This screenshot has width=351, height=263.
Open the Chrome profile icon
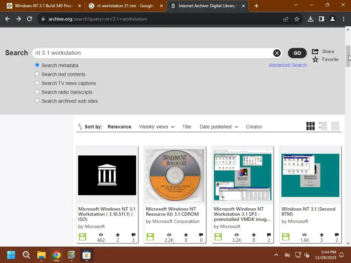point(332,19)
